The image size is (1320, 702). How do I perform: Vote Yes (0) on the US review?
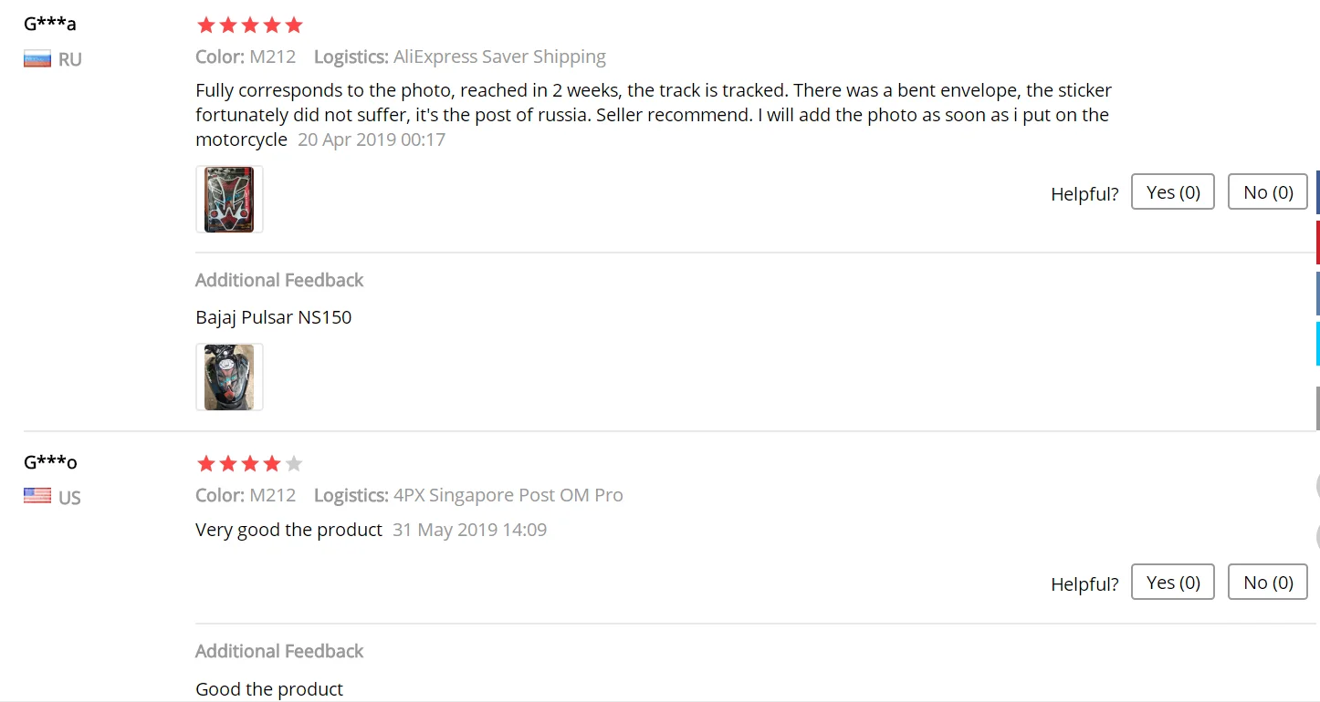[x=1172, y=583]
